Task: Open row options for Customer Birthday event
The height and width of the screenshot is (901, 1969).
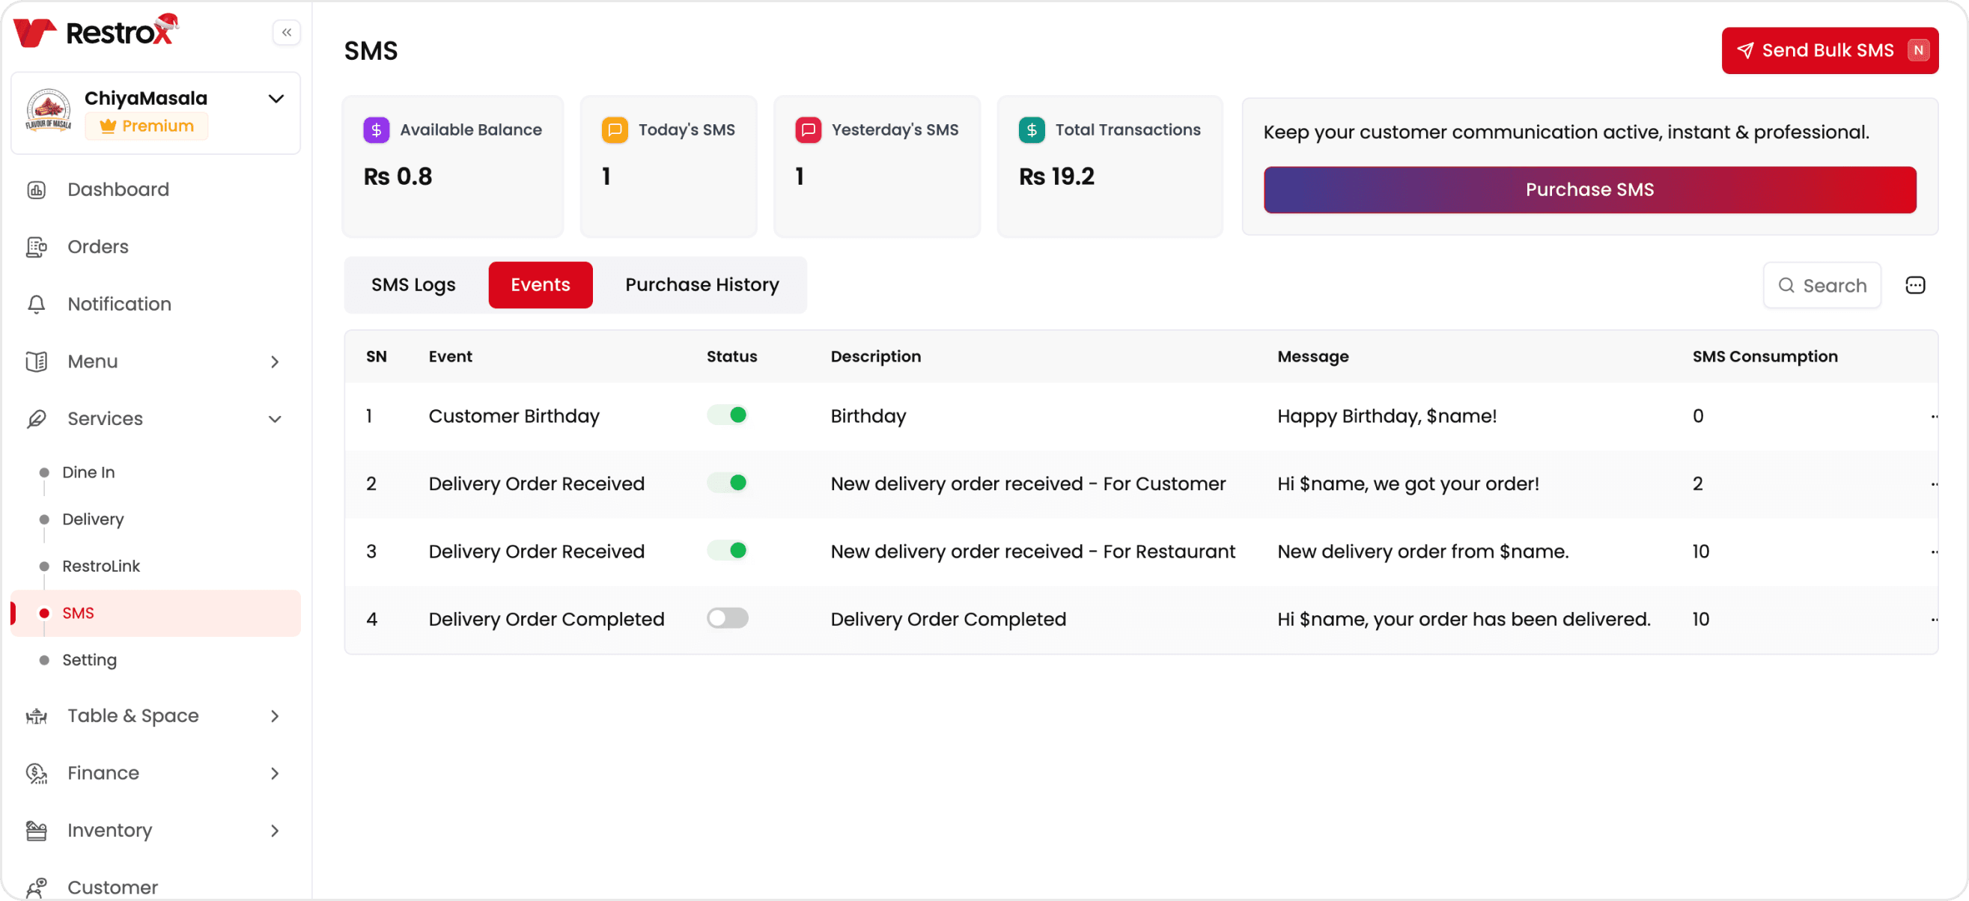Action: [x=1933, y=417]
